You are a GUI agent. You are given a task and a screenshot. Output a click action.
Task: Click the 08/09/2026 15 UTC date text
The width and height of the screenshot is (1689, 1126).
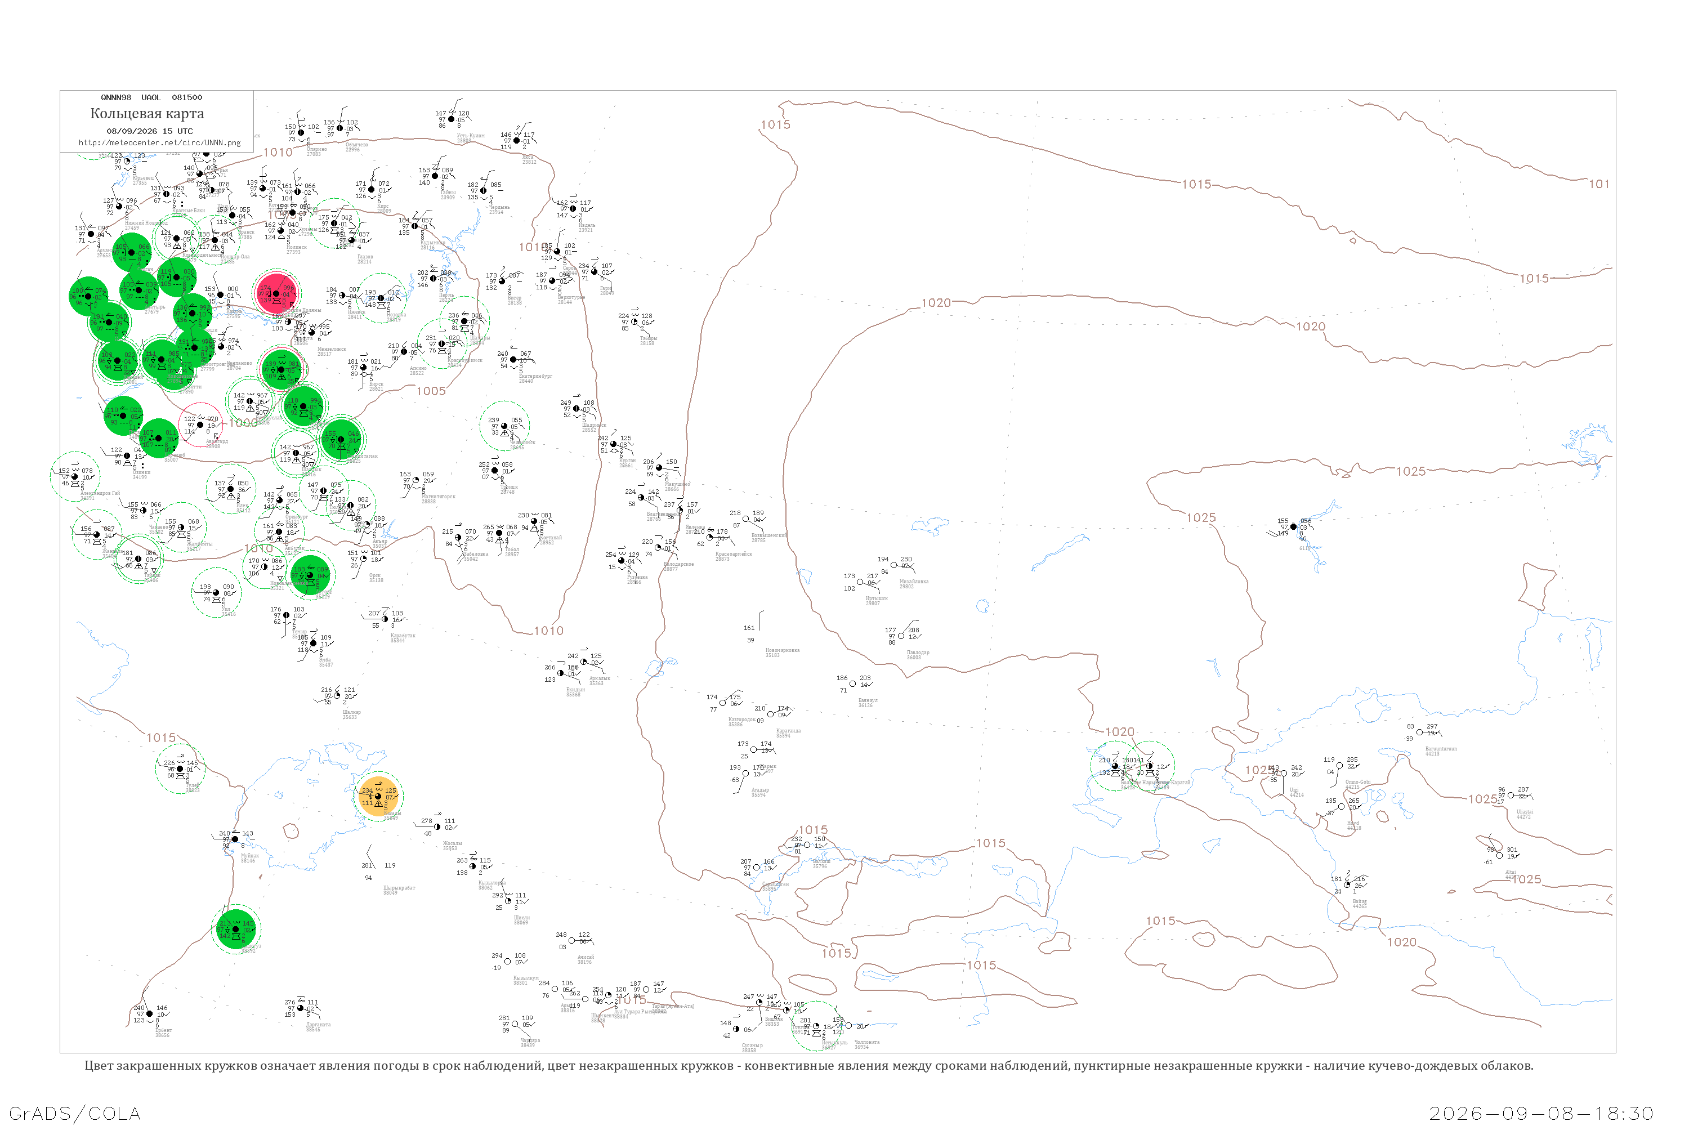click(x=149, y=131)
